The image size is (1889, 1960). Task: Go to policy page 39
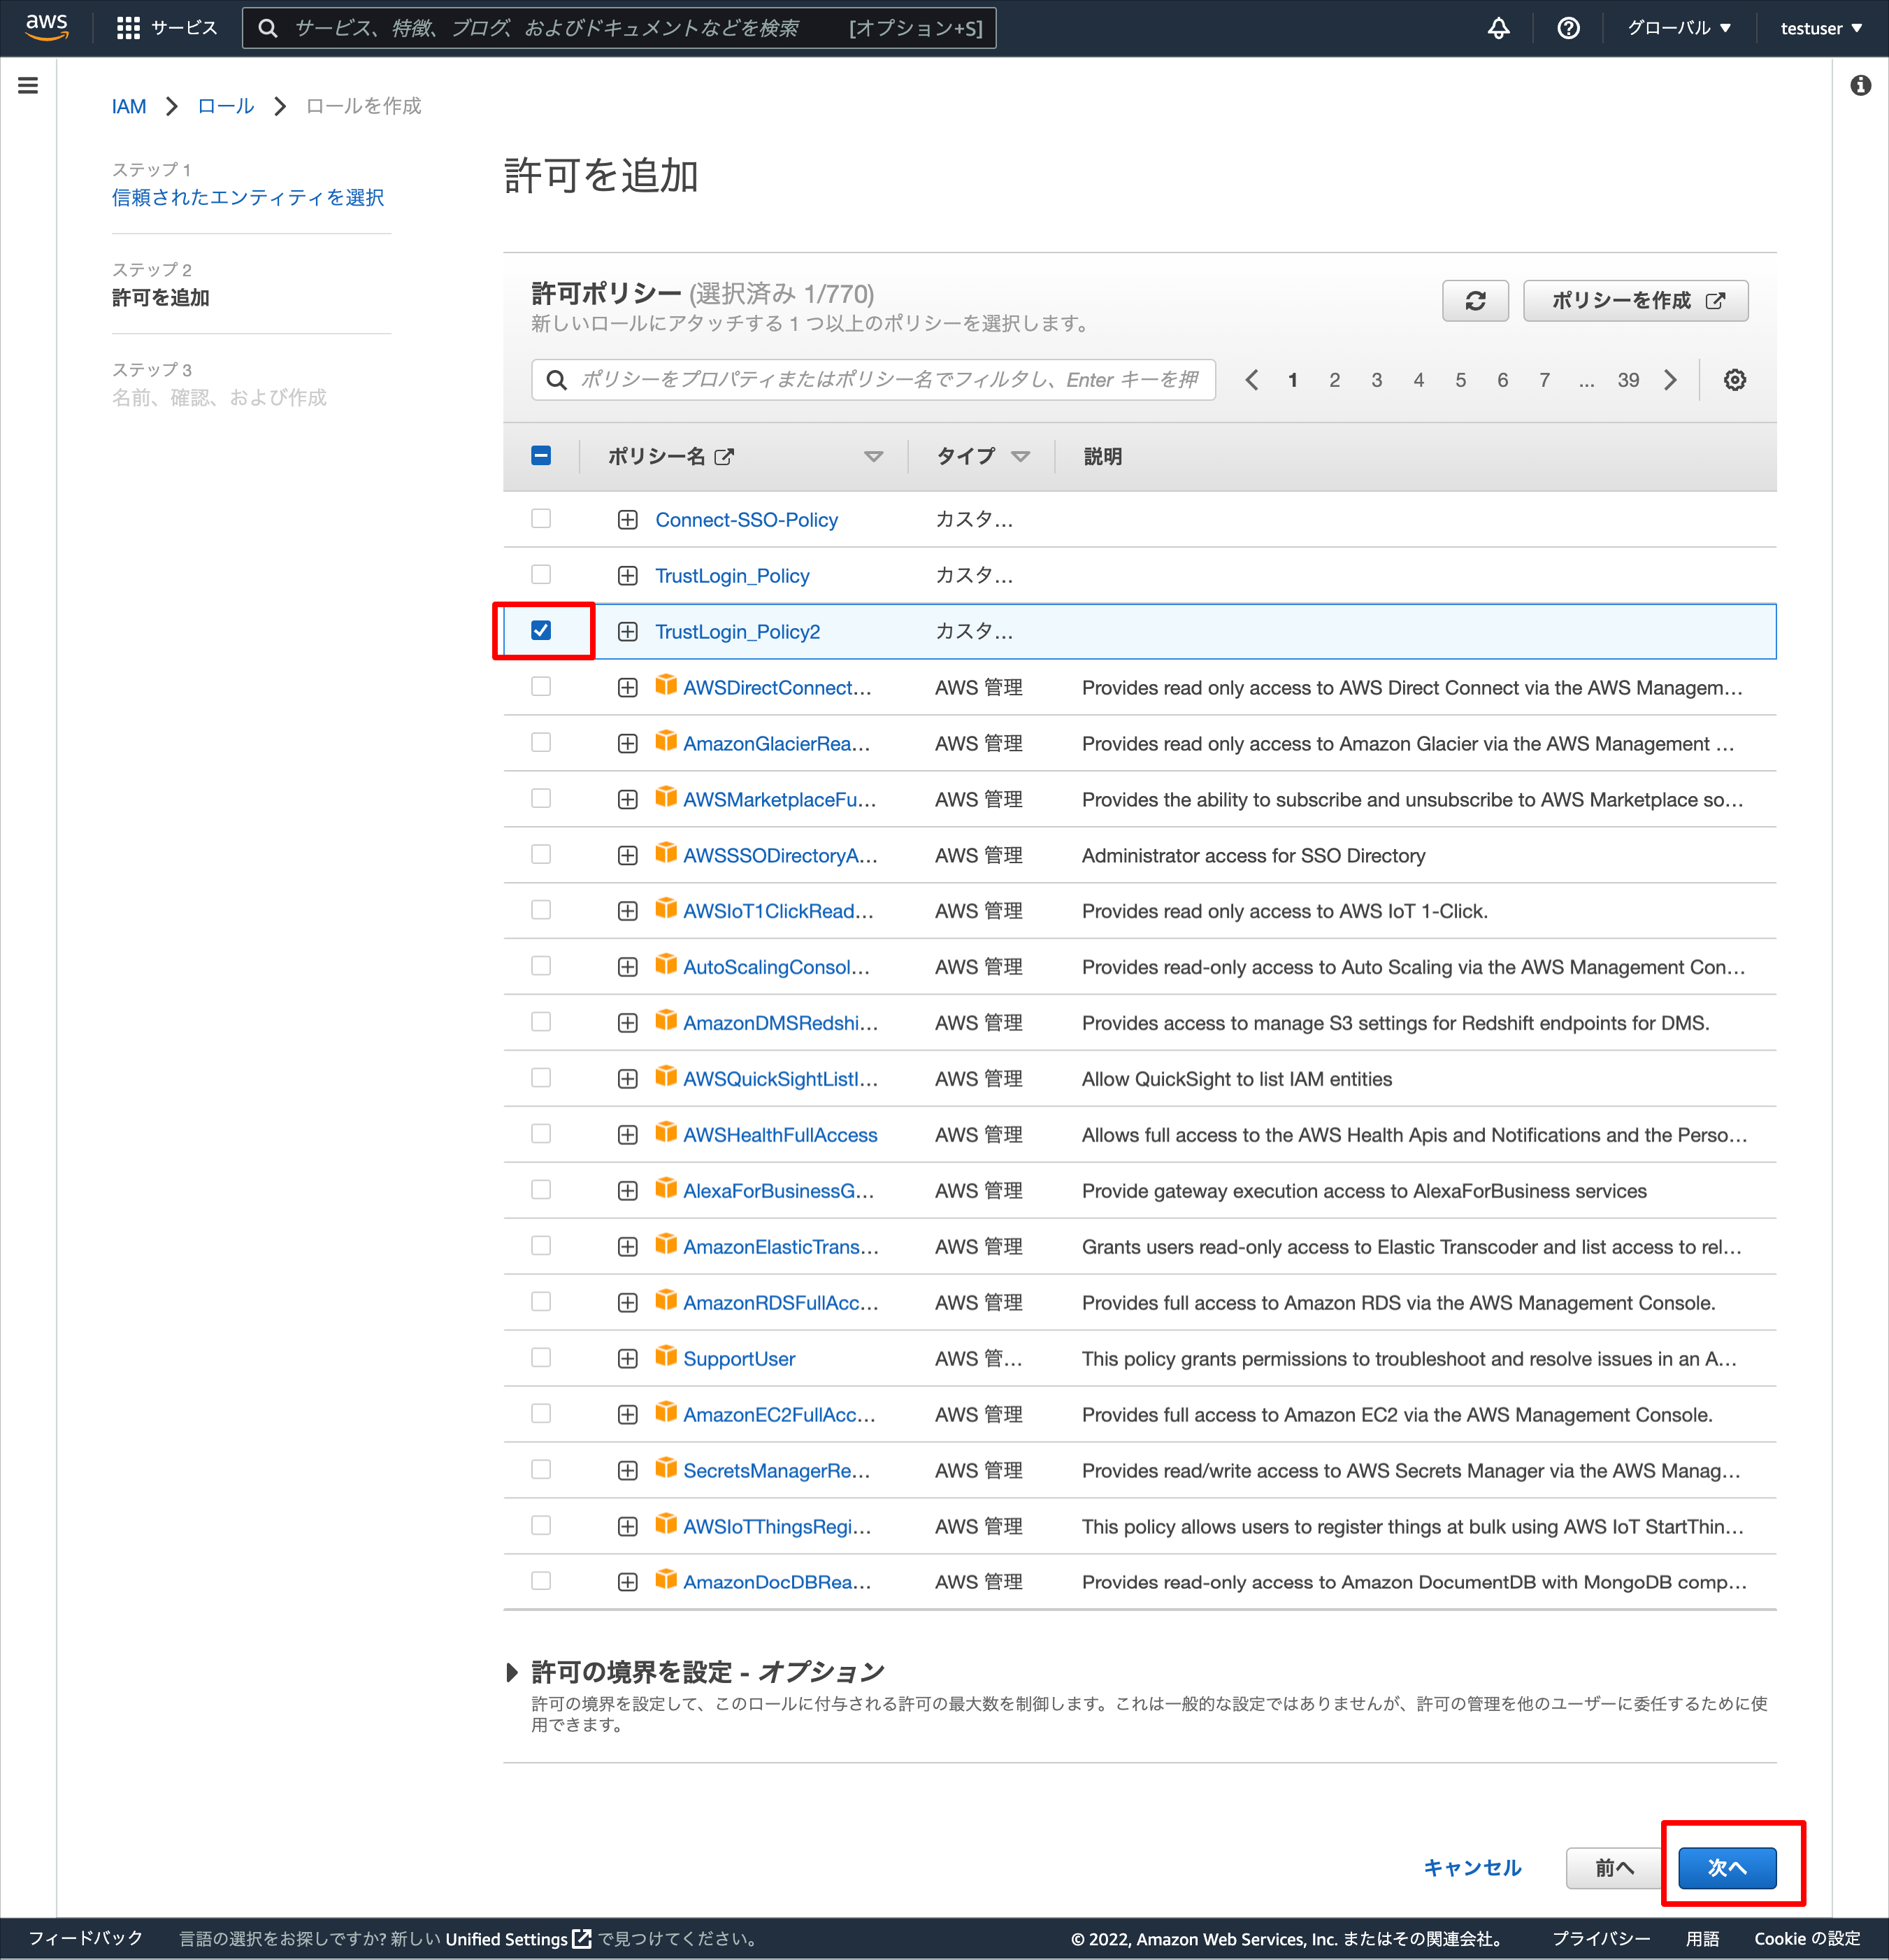[x=1628, y=380]
